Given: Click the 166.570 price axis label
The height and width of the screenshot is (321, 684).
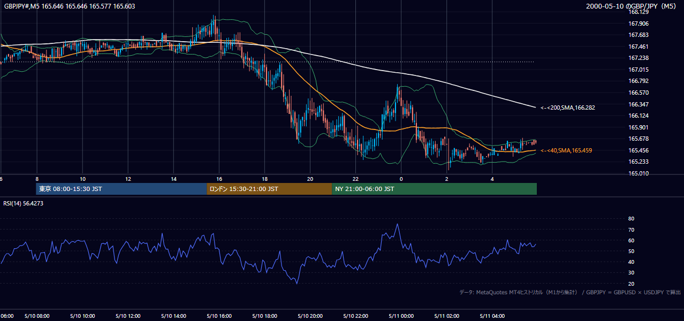Looking at the screenshot, I should tap(638, 93).
